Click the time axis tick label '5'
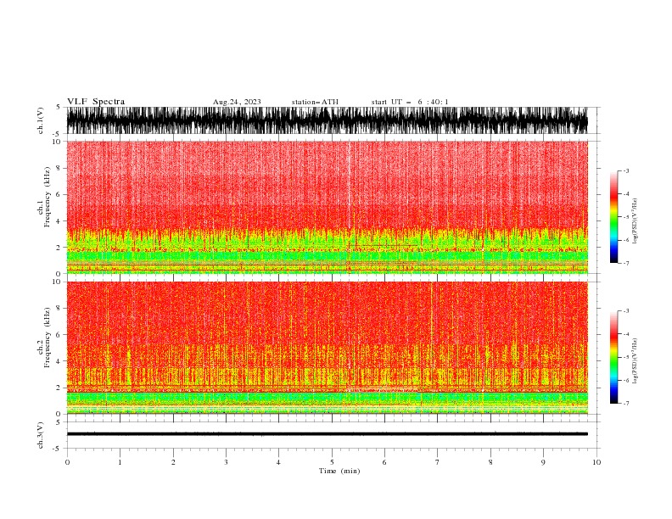The height and width of the screenshot is (519, 672). point(332,462)
